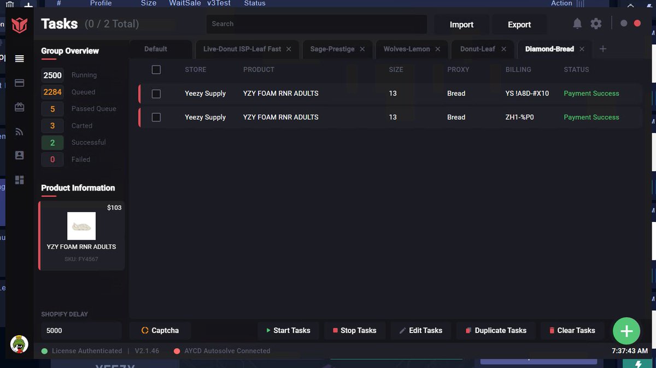Click the PROXY column header
This screenshot has width=656, height=368.
(x=458, y=70)
